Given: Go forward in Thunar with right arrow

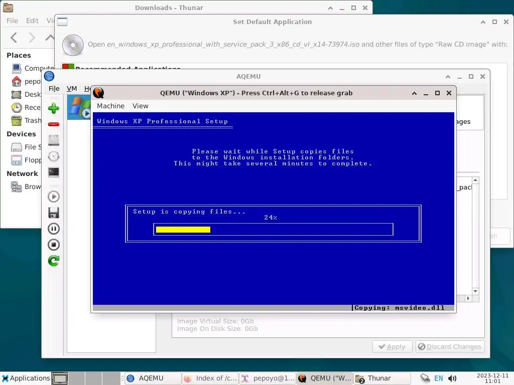Looking at the screenshot, I should (32, 37).
